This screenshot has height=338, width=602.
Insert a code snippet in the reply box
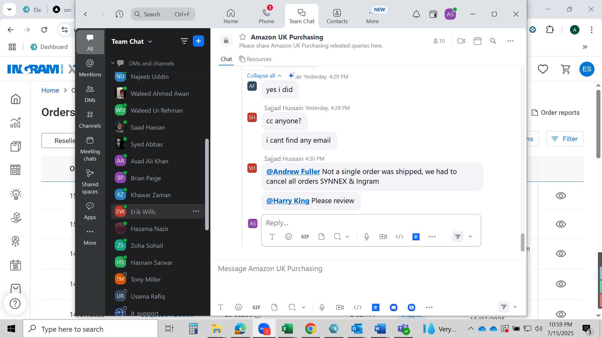[399, 237]
